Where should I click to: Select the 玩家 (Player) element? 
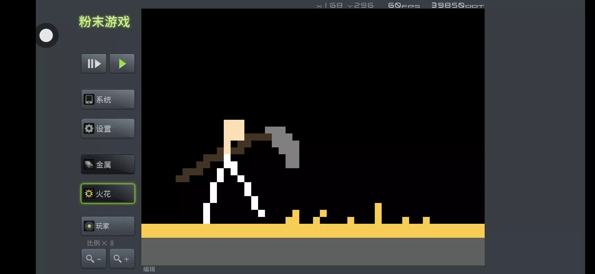[108, 226]
